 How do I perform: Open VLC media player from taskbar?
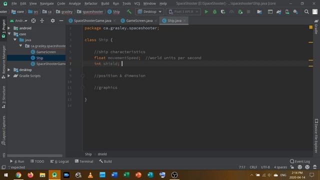[90, 175]
